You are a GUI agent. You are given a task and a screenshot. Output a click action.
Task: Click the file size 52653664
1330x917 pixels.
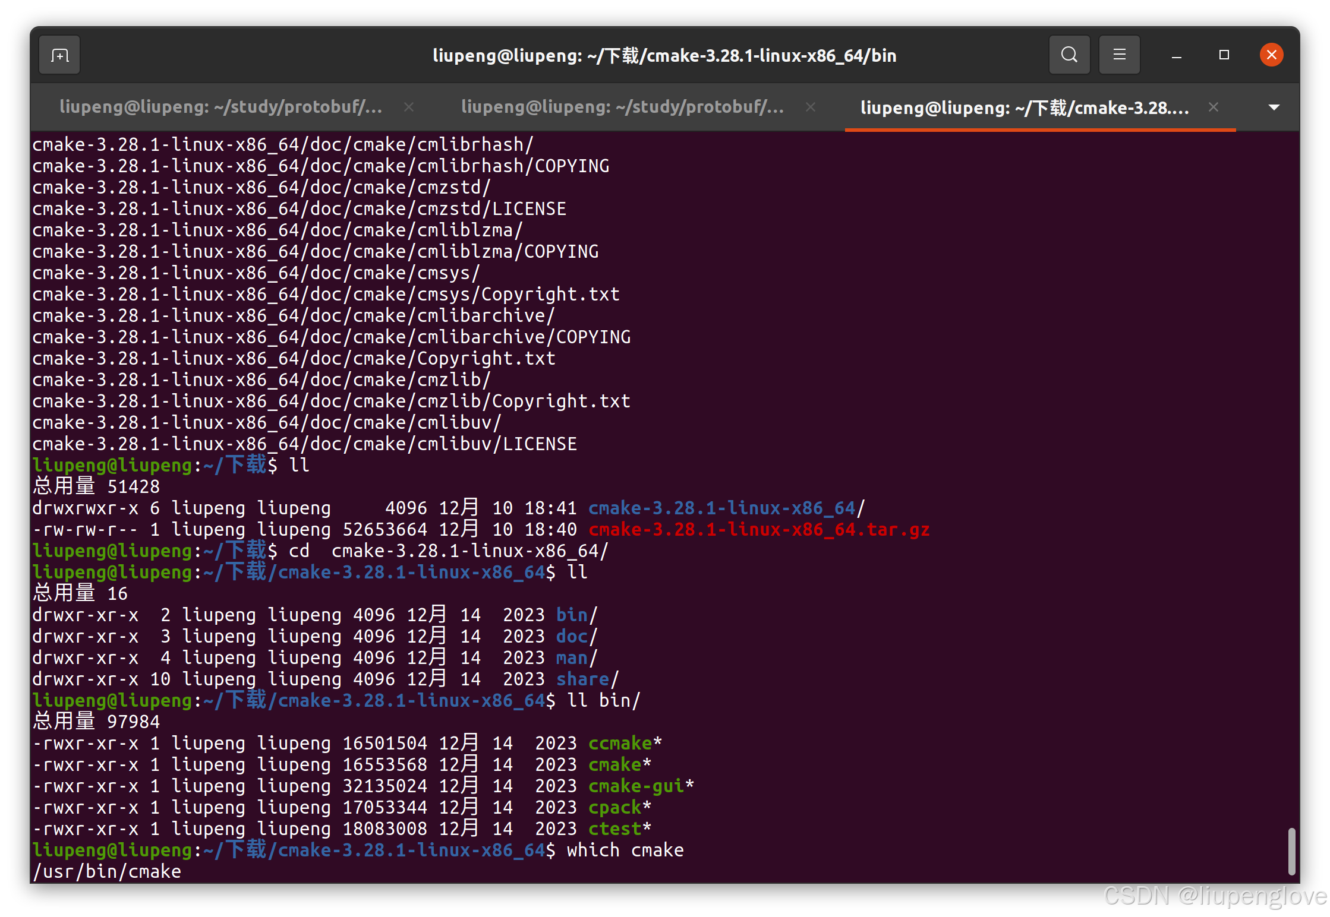point(385,529)
